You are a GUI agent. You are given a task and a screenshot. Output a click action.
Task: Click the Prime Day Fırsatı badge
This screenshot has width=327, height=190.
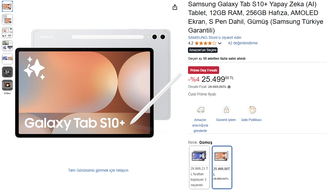(204, 70)
